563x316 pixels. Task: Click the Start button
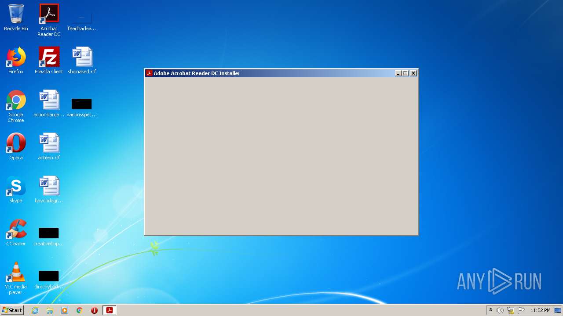coord(12,310)
